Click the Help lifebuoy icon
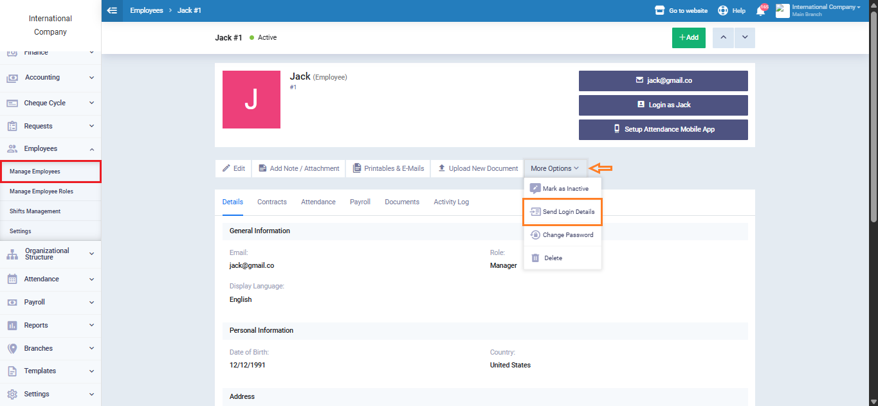Viewport: 878px width, 406px height. click(x=723, y=11)
